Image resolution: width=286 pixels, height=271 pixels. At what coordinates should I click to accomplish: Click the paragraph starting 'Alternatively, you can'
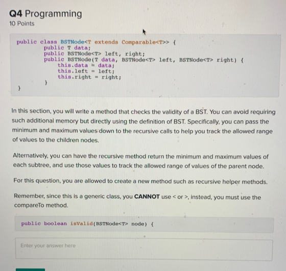point(140,161)
